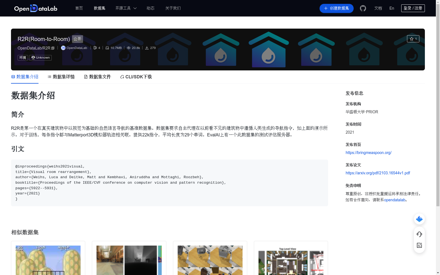Click the OpenDataLab logo
440x275 pixels.
(36, 8)
